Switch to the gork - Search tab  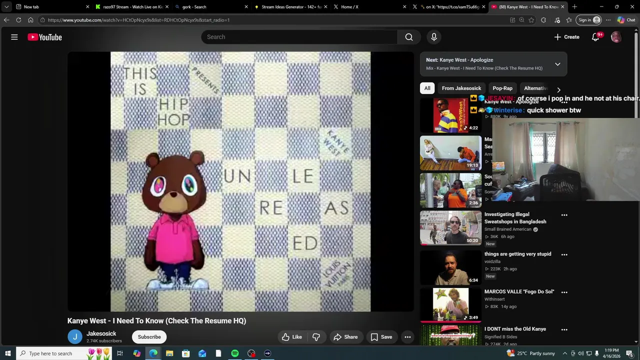[x=211, y=7]
